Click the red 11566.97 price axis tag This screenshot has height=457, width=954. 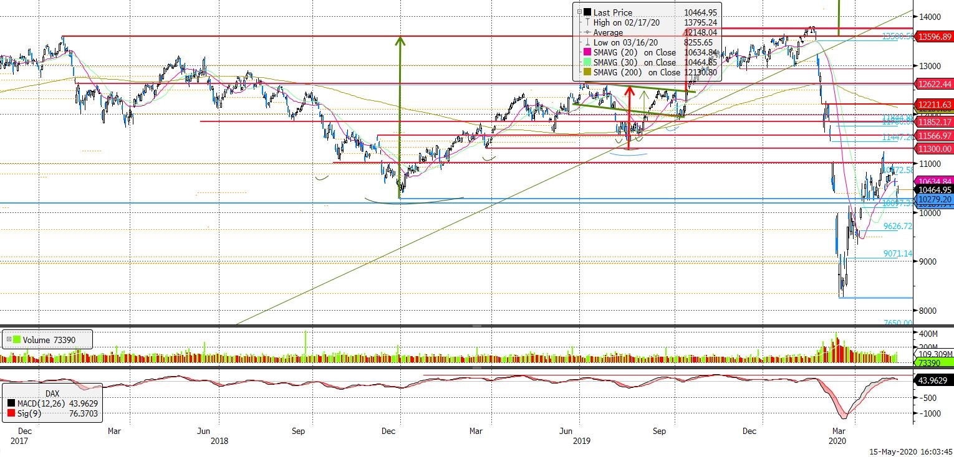coord(933,136)
